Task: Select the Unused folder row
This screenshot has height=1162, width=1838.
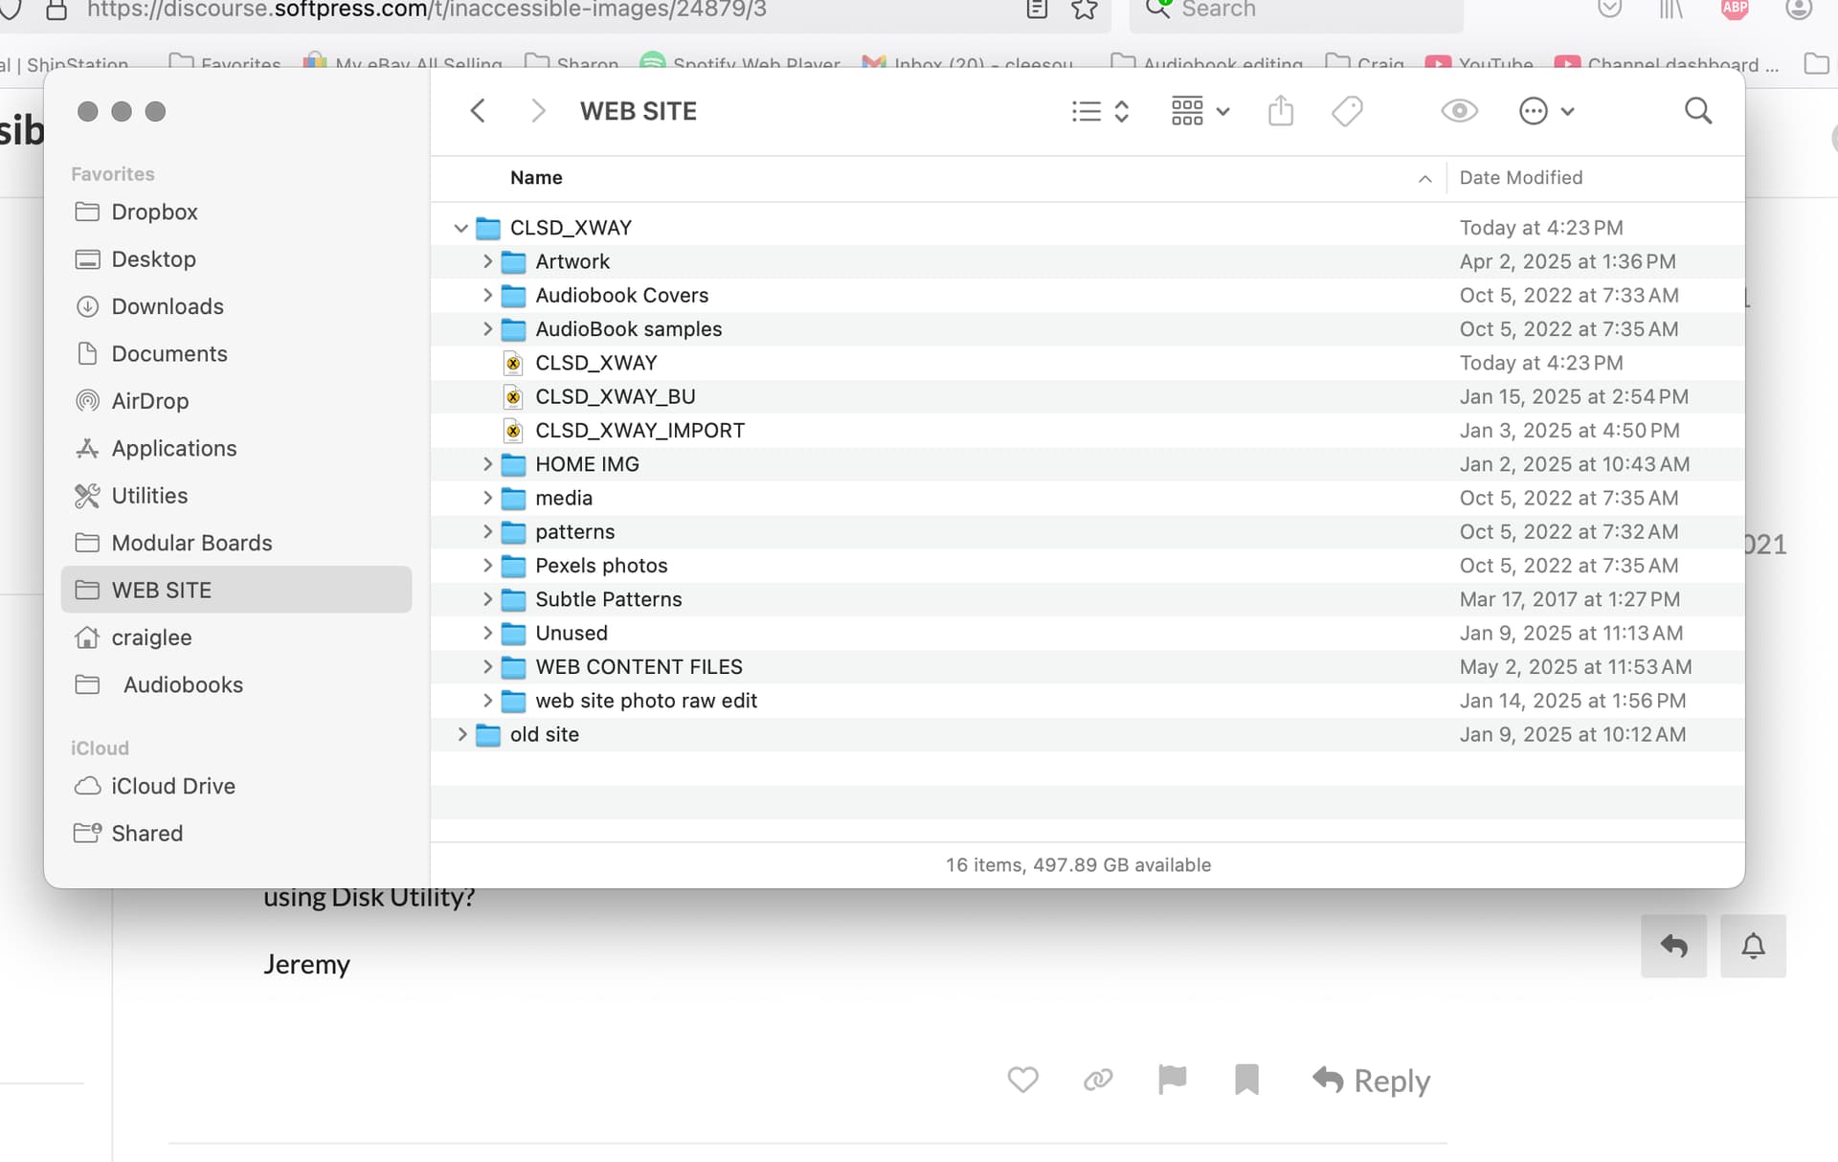Action: (x=1087, y=633)
